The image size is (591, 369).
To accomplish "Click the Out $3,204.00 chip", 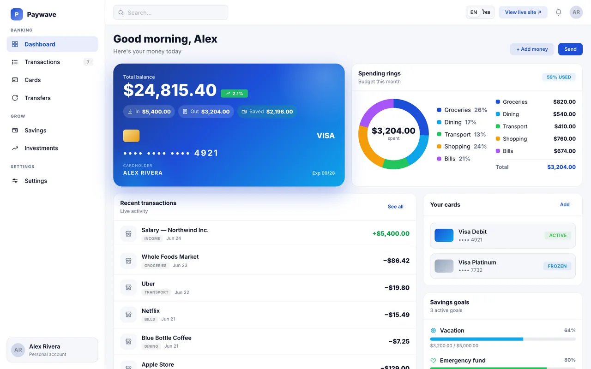I will (206, 112).
